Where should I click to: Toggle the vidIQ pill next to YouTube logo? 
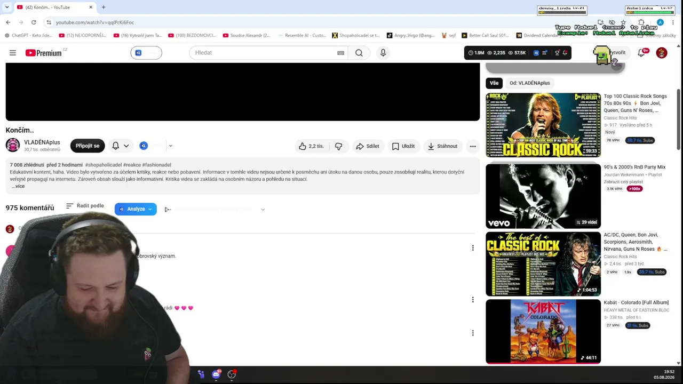click(146, 53)
